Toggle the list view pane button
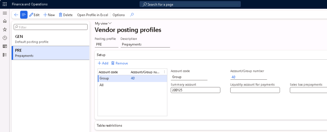Viewport: 327px width, 132px height. point(24,15)
